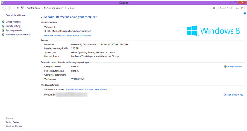Open Device Manager
The height and width of the screenshot is (131, 247).
14,22
